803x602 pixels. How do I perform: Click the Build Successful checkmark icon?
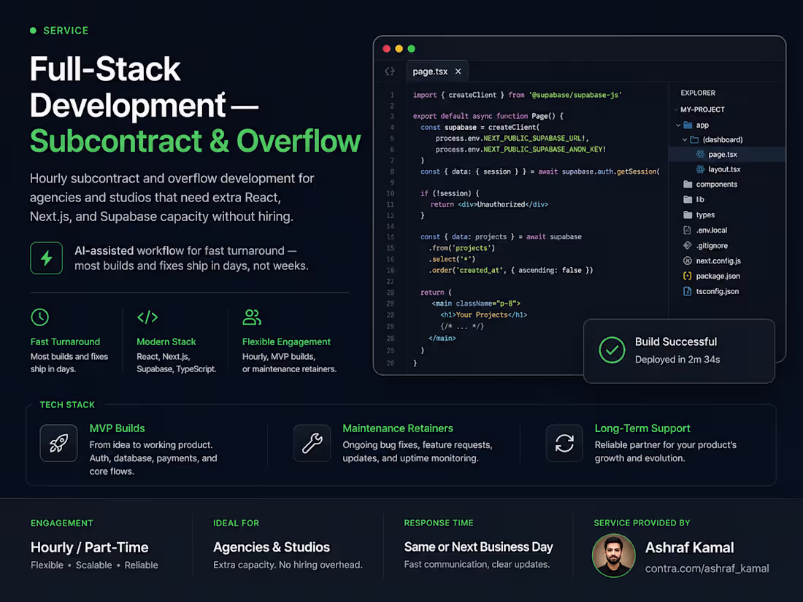click(x=612, y=350)
